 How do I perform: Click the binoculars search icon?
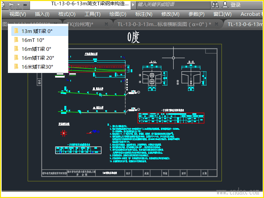pos(215,5)
